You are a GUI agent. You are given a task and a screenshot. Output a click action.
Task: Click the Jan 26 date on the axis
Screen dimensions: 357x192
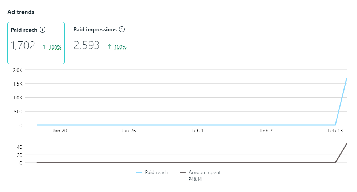(x=128, y=131)
